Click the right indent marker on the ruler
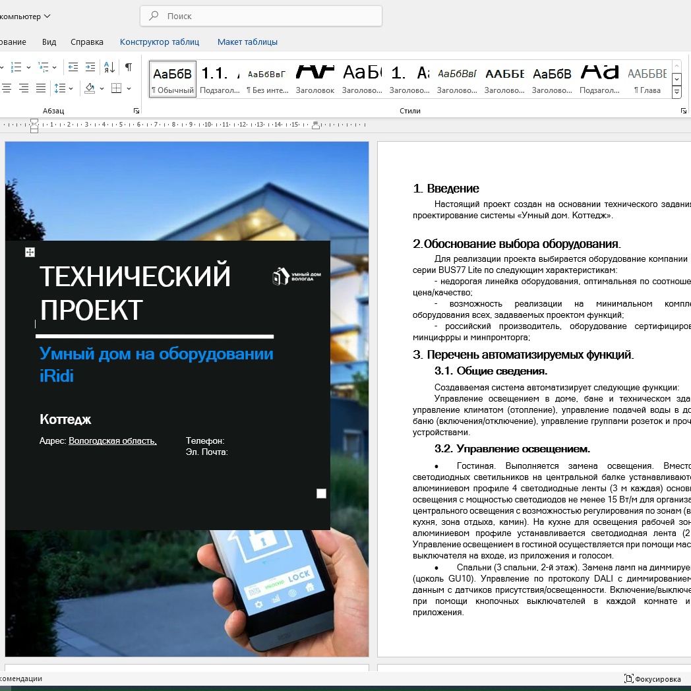The image size is (691, 691). tap(316, 125)
